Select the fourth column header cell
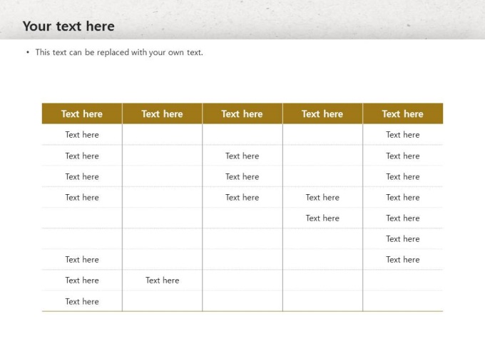 coord(322,113)
